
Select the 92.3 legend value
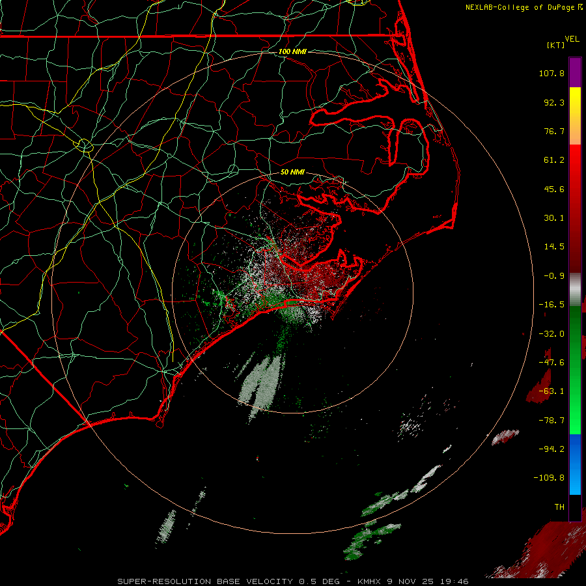click(554, 102)
